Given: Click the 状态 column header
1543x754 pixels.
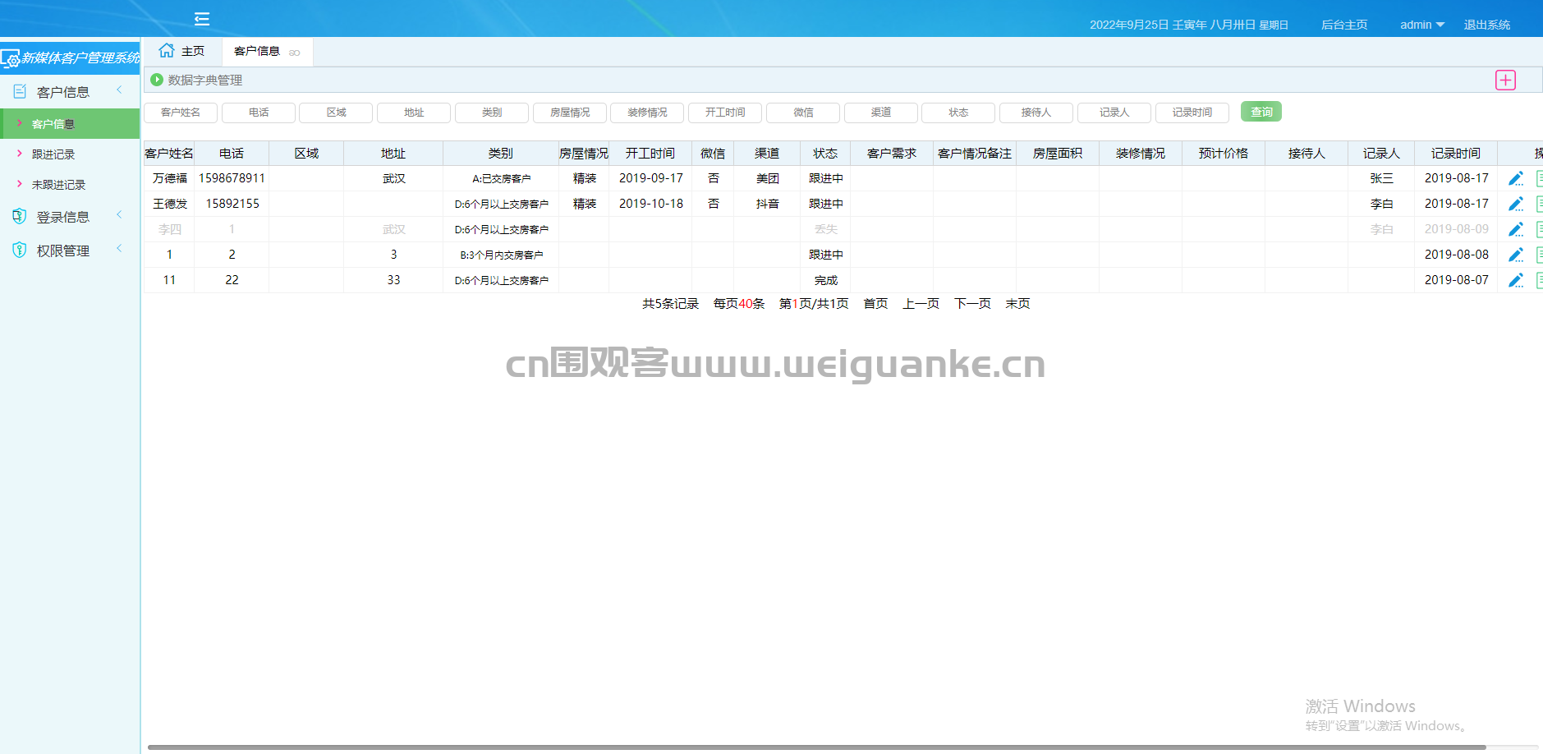Looking at the screenshot, I should [x=825, y=154].
